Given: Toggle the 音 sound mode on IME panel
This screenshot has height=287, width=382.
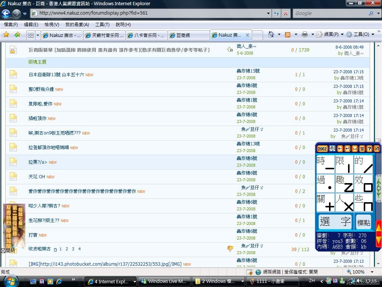Looking at the screenshot, I should pyautogui.click(x=362, y=149).
